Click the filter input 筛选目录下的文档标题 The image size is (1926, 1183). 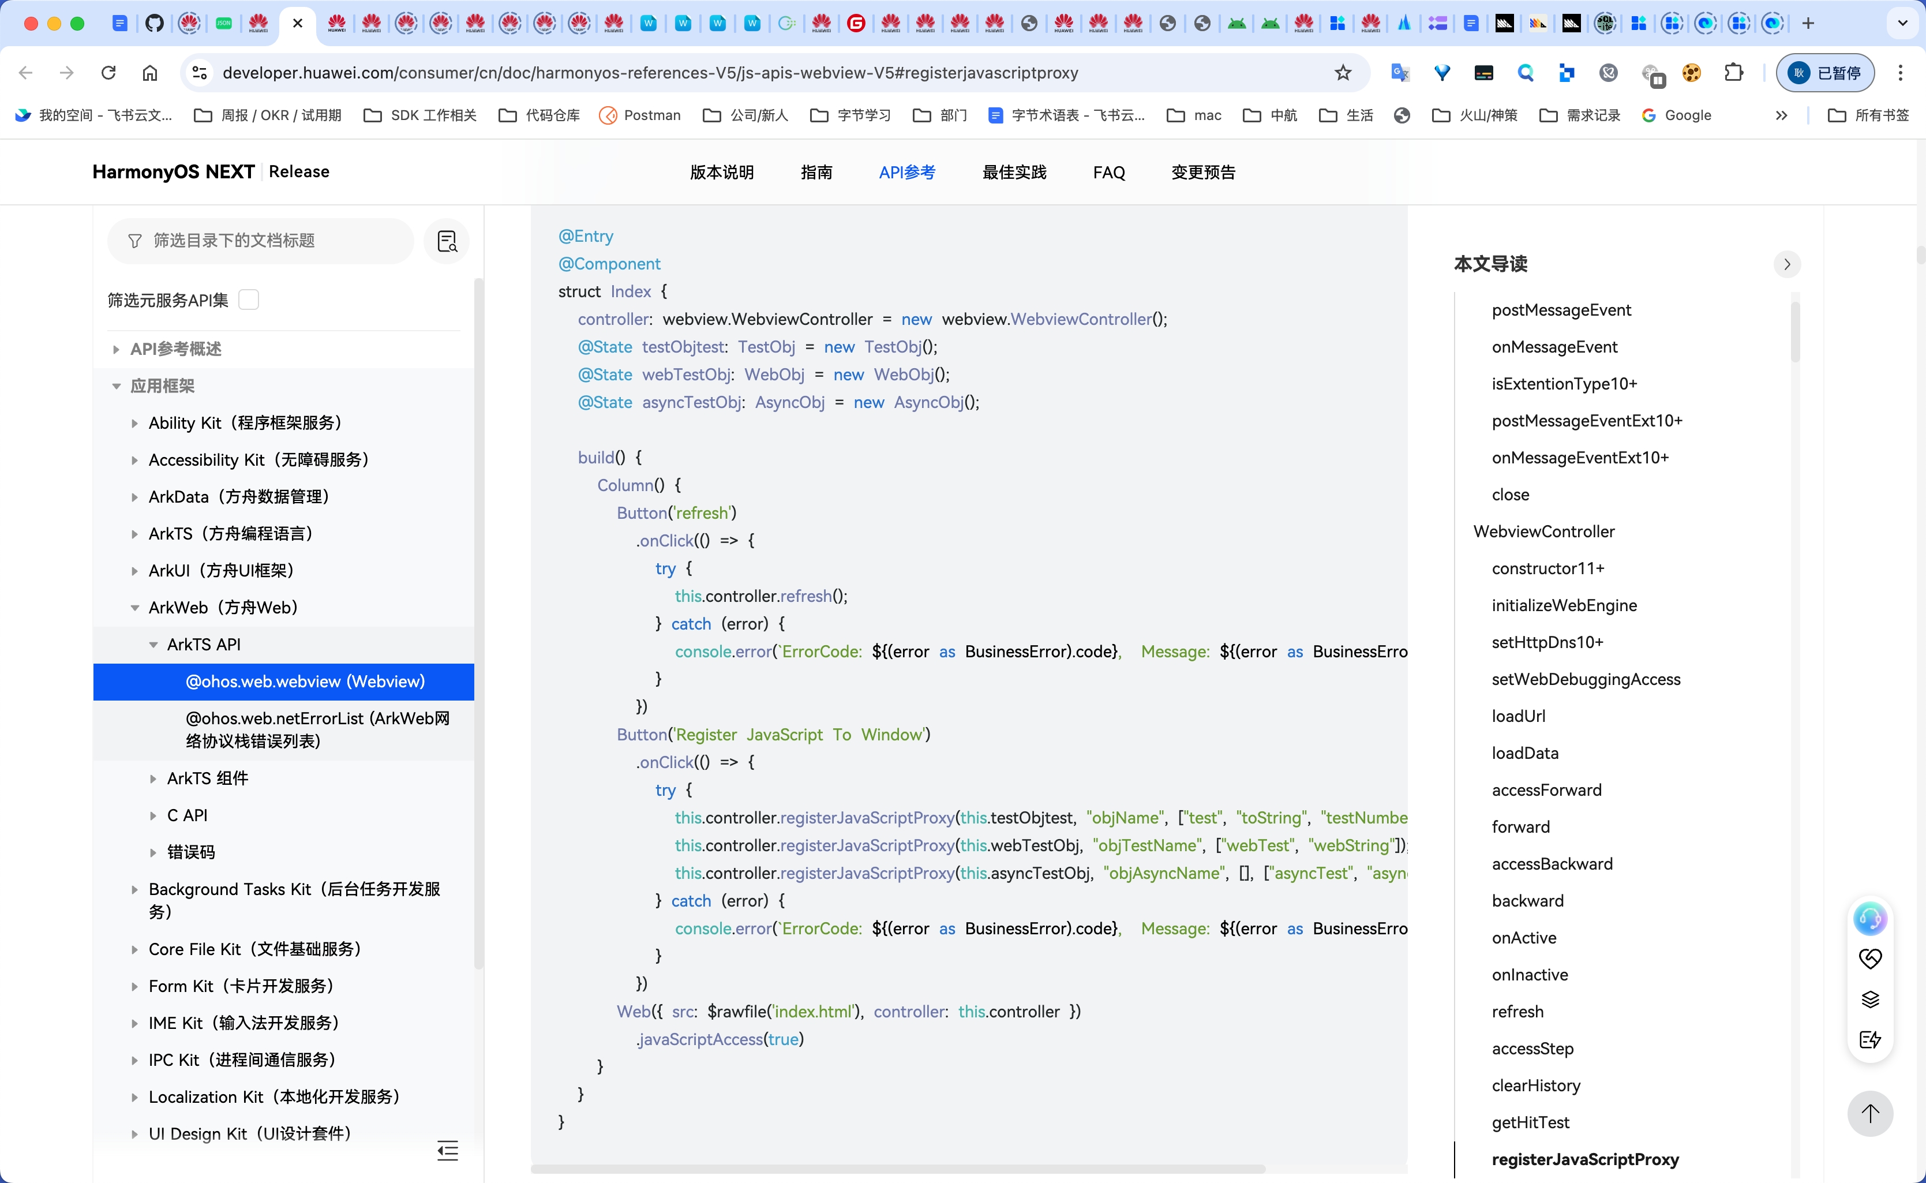[x=260, y=241]
